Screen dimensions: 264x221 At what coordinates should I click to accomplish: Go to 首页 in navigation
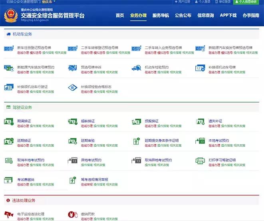pos(120,15)
